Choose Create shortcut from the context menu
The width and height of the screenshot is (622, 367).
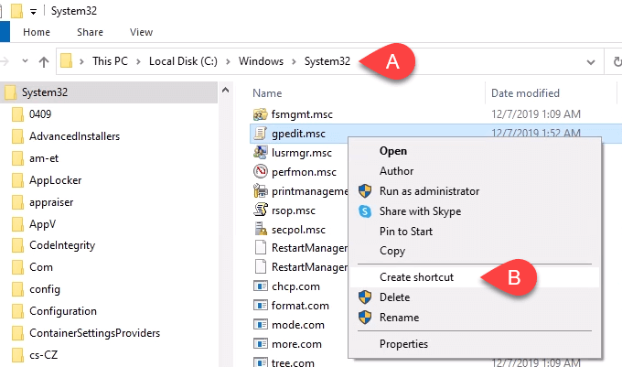[x=416, y=277]
